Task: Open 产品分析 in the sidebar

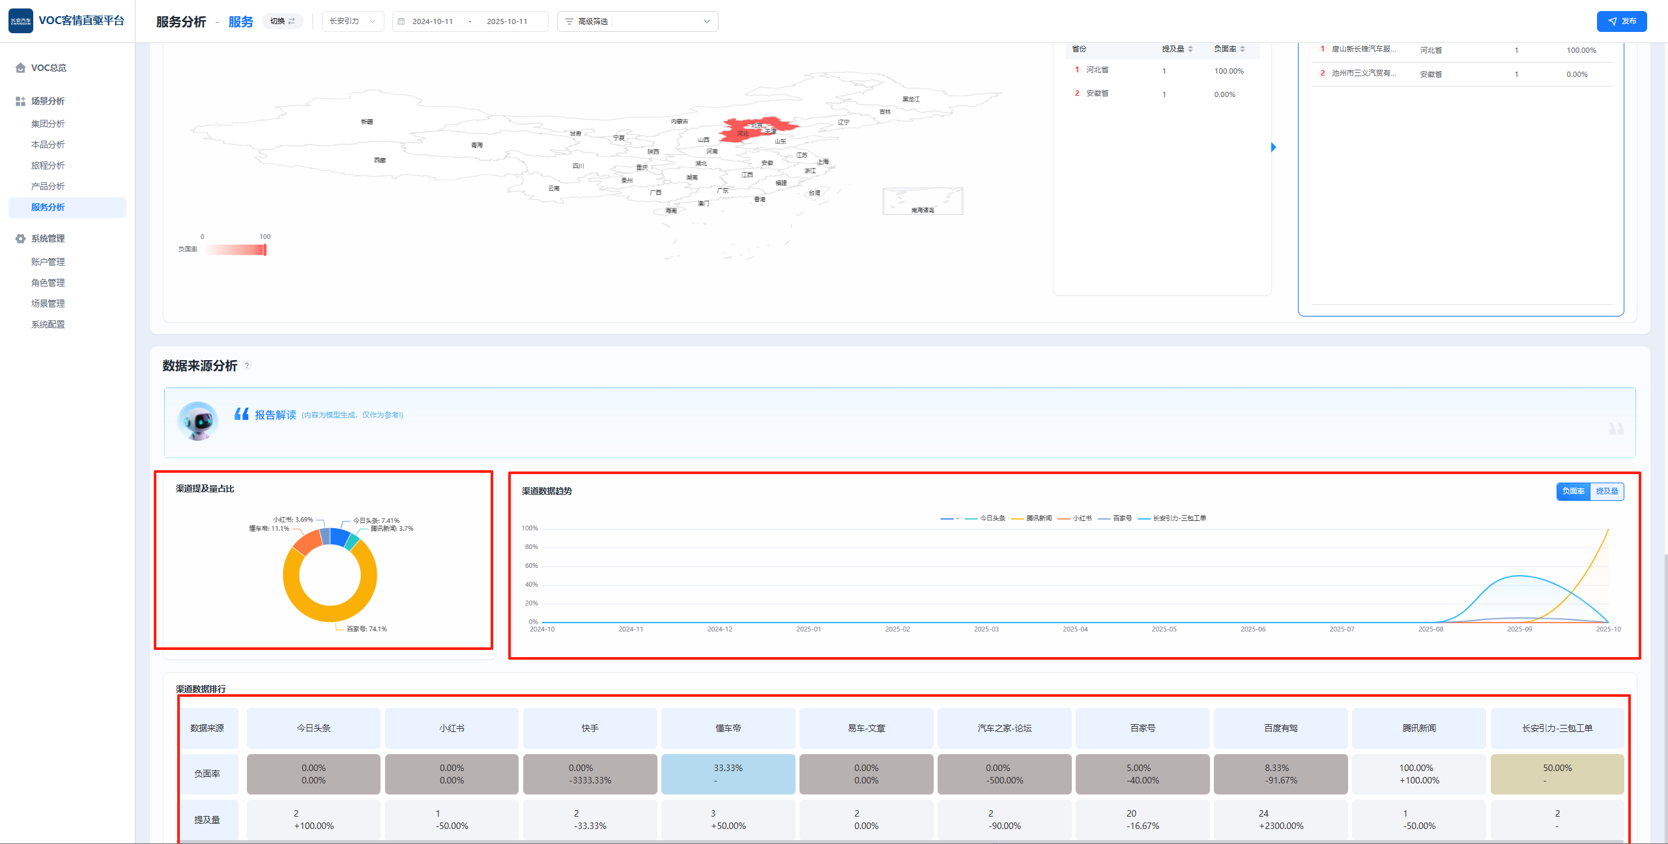Action: coord(48,186)
